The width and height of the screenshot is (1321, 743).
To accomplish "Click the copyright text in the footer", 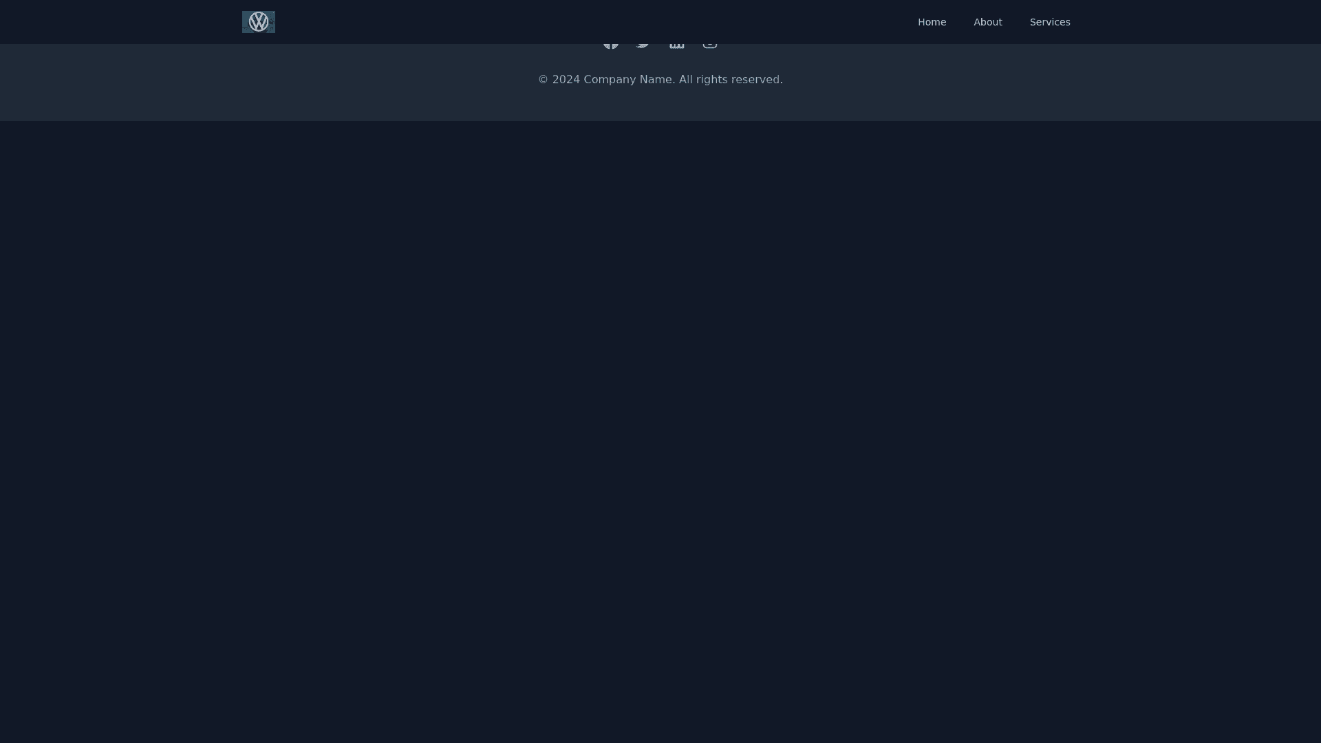I will pyautogui.click(x=660, y=79).
